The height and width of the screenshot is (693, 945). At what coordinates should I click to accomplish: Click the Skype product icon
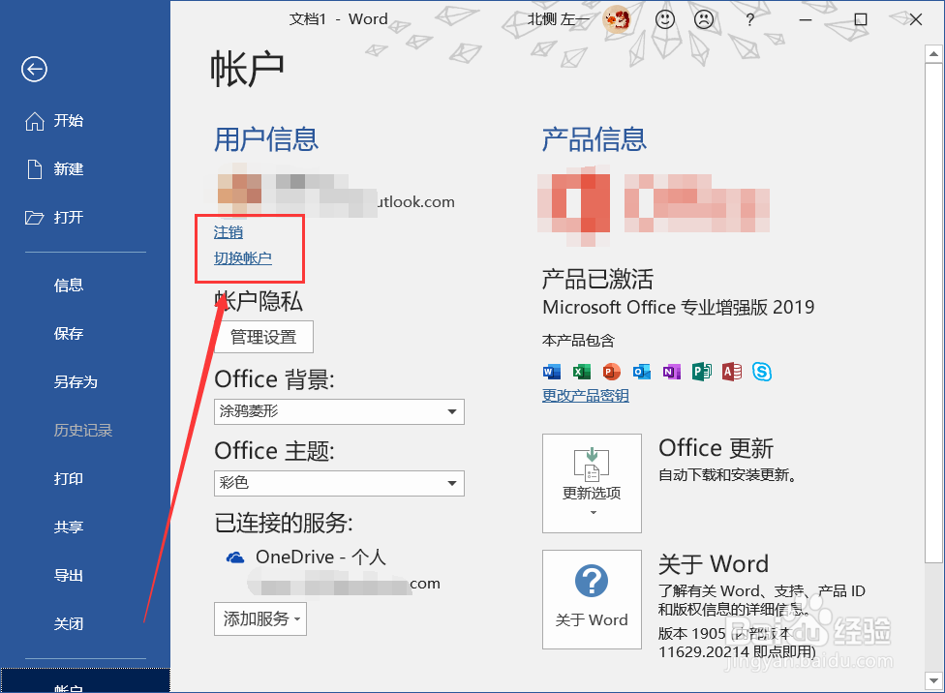762,372
